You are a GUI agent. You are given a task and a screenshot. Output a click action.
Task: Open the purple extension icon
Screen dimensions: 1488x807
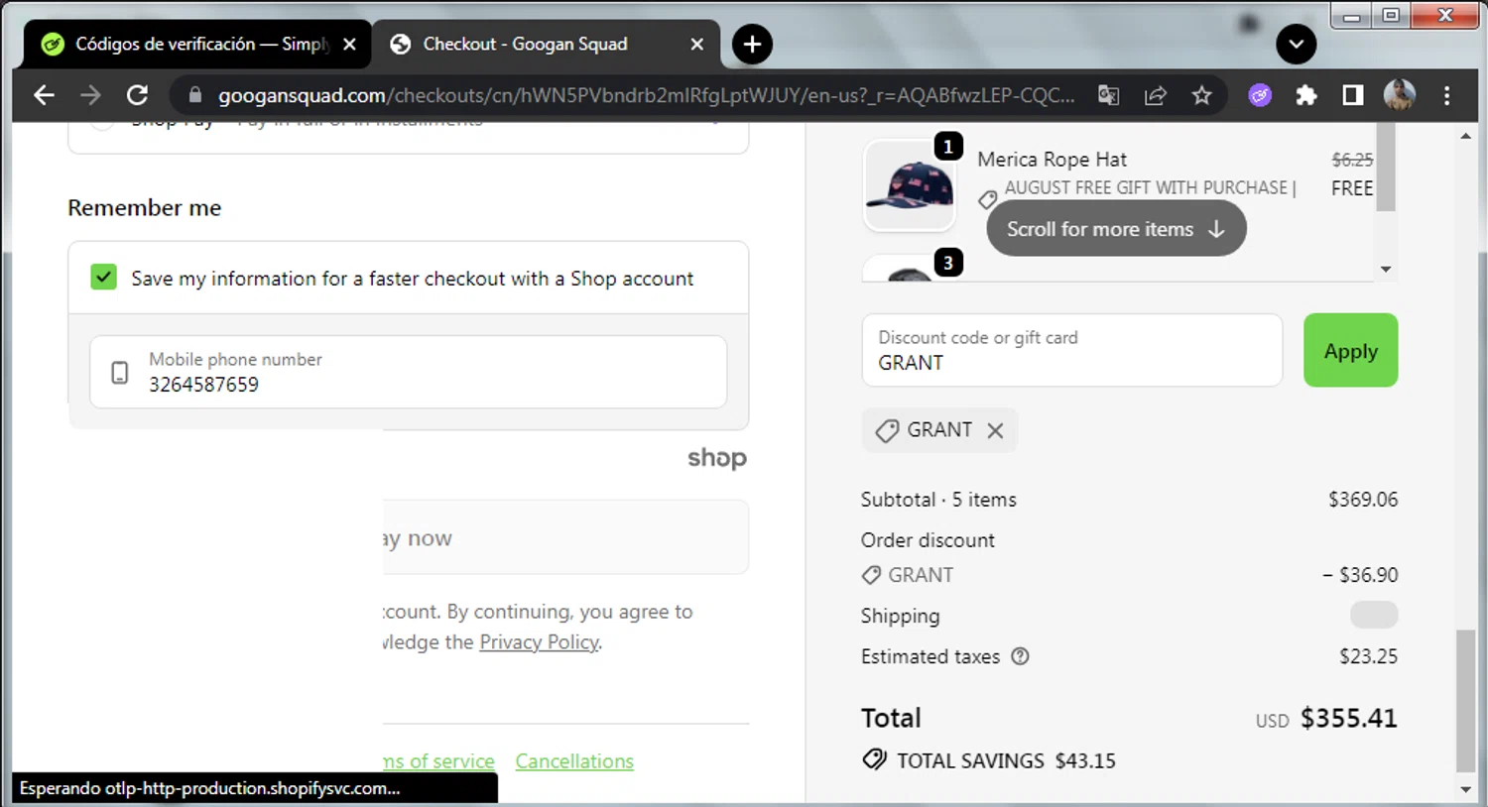coord(1260,95)
